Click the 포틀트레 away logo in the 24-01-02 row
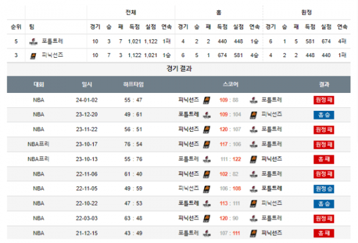The height and width of the screenshot is (243, 358). (x=254, y=100)
